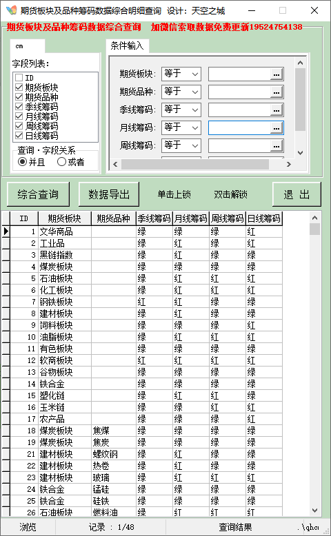The height and width of the screenshot is (536, 331).
Task: Select the 焦煤 variety cell
Action: click(114, 431)
